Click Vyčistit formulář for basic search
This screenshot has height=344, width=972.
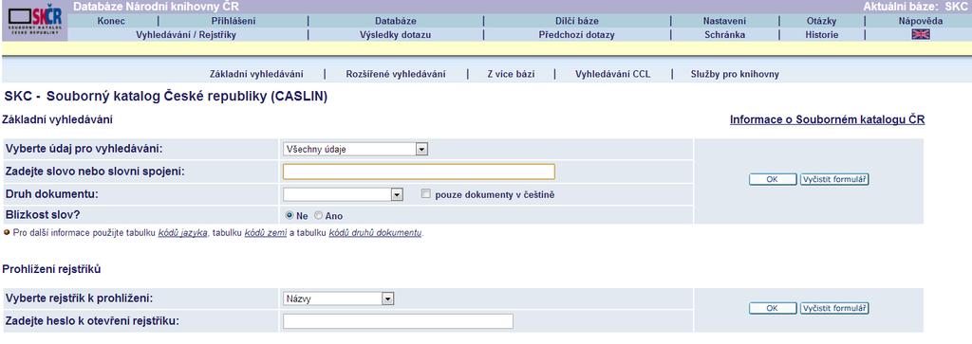click(x=834, y=179)
